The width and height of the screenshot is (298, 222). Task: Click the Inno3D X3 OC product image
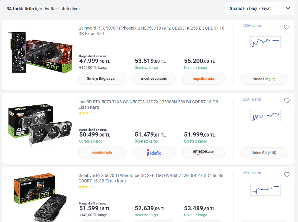[x=40, y=125]
